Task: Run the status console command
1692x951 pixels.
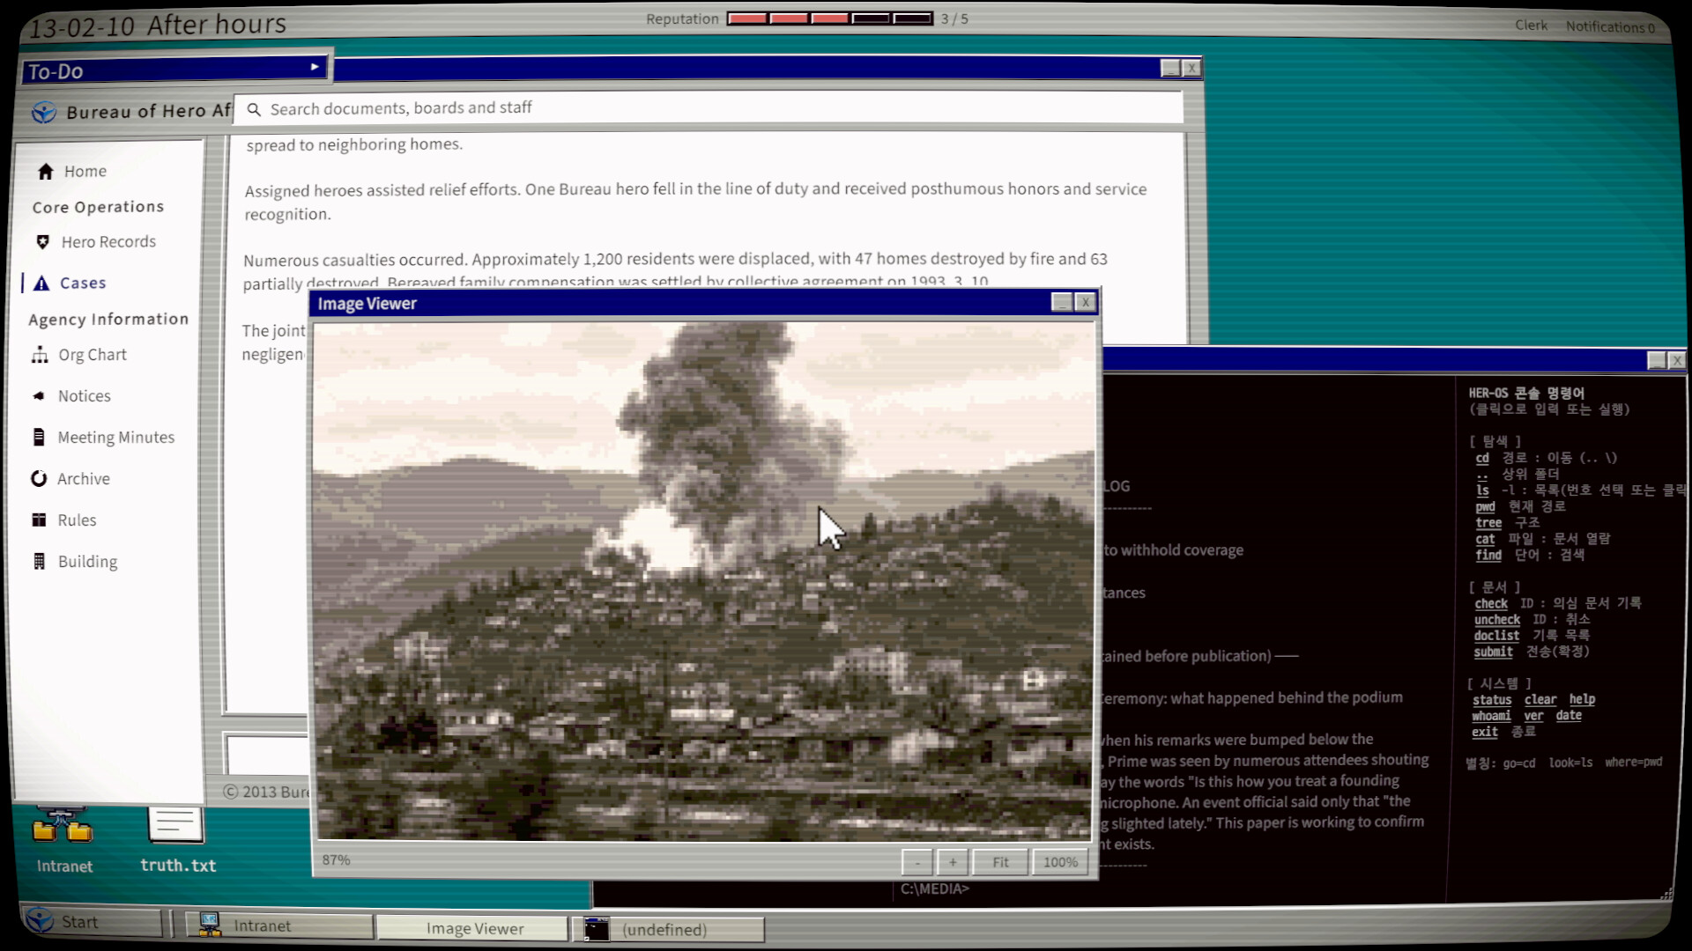Action: [x=1492, y=700]
